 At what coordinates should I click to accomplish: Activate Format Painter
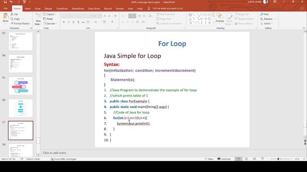[20, 23]
